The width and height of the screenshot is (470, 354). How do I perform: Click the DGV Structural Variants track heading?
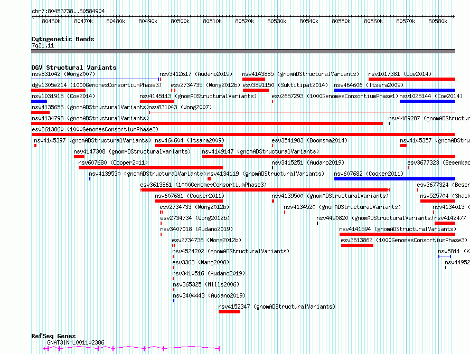click(74, 68)
